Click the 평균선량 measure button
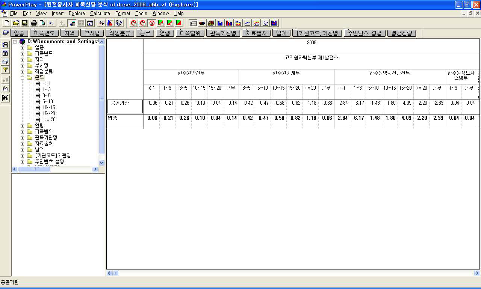The height and width of the screenshot is (289, 481). (x=401, y=33)
